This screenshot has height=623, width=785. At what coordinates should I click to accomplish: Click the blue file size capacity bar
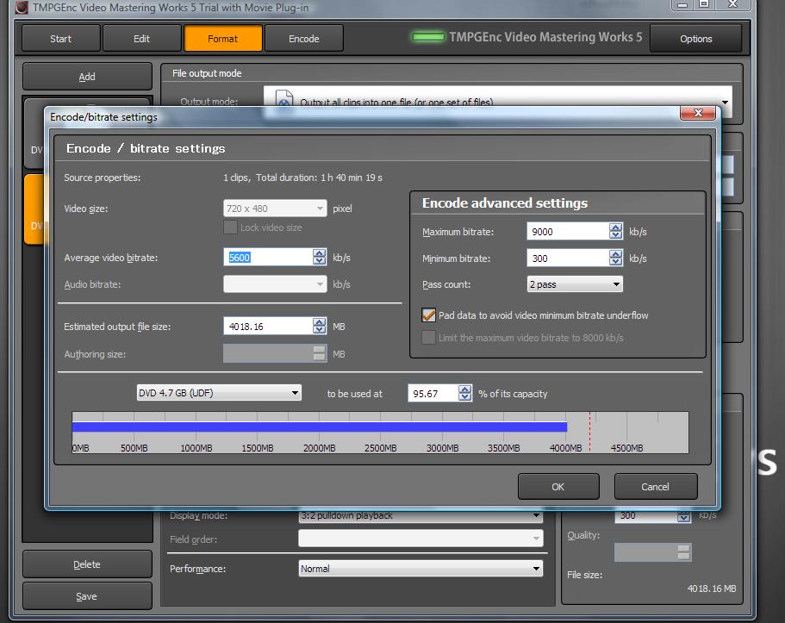pyautogui.click(x=320, y=427)
